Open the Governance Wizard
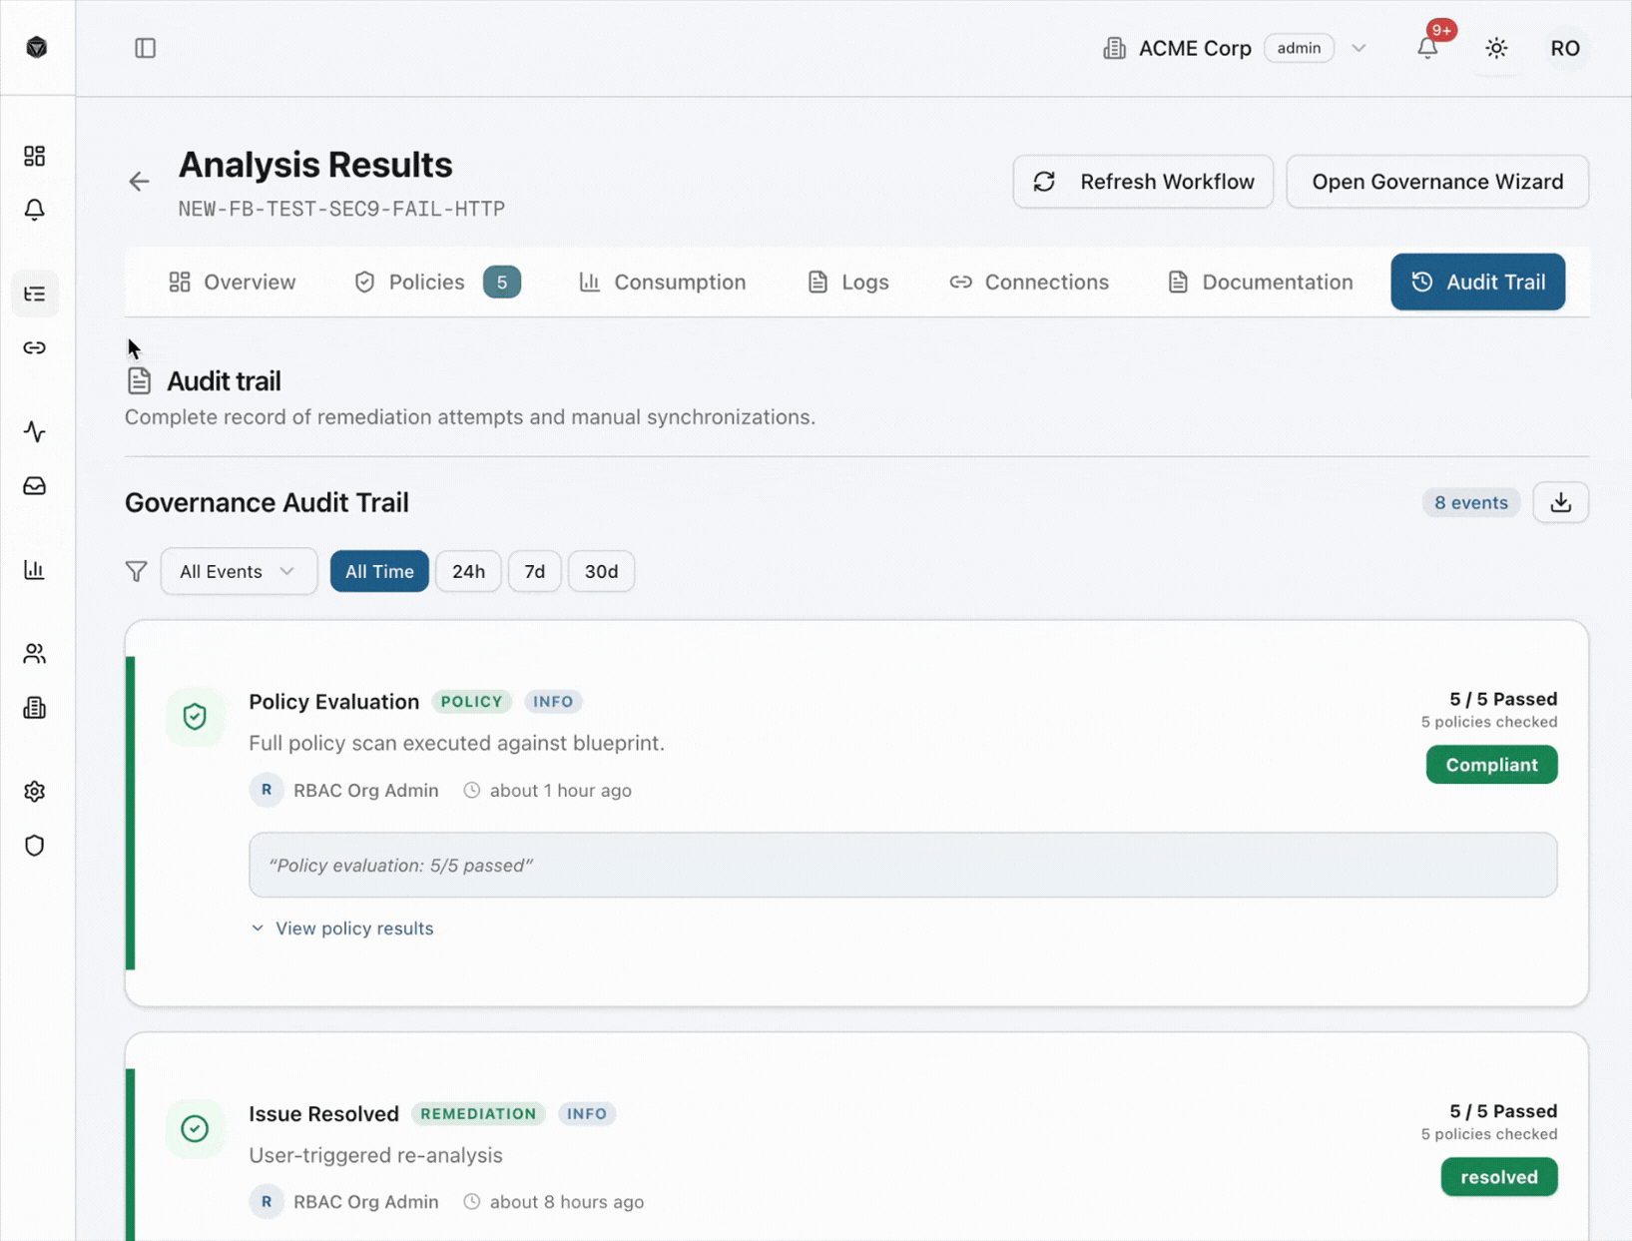Screen dimensions: 1632x1241 (1437, 181)
